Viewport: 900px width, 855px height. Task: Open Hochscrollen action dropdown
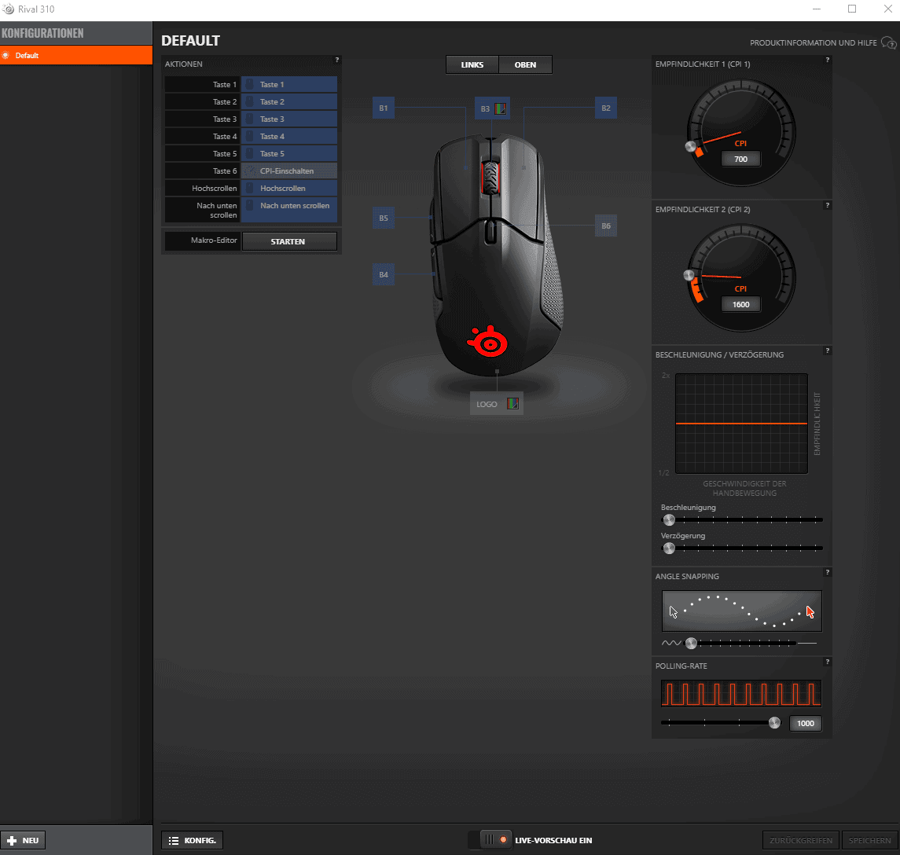coord(288,188)
